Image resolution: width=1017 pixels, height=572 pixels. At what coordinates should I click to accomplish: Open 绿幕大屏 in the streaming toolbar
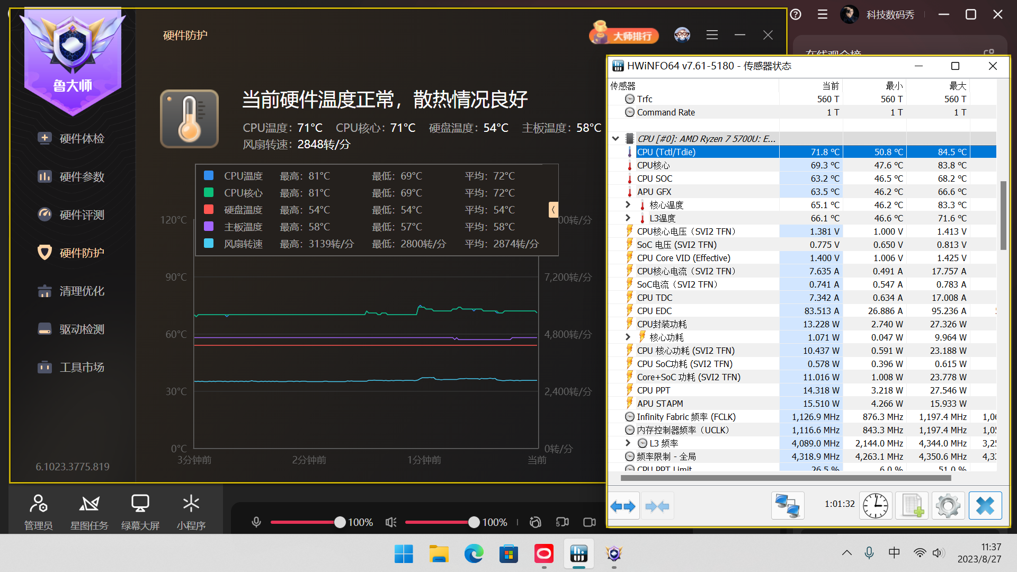(140, 512)
